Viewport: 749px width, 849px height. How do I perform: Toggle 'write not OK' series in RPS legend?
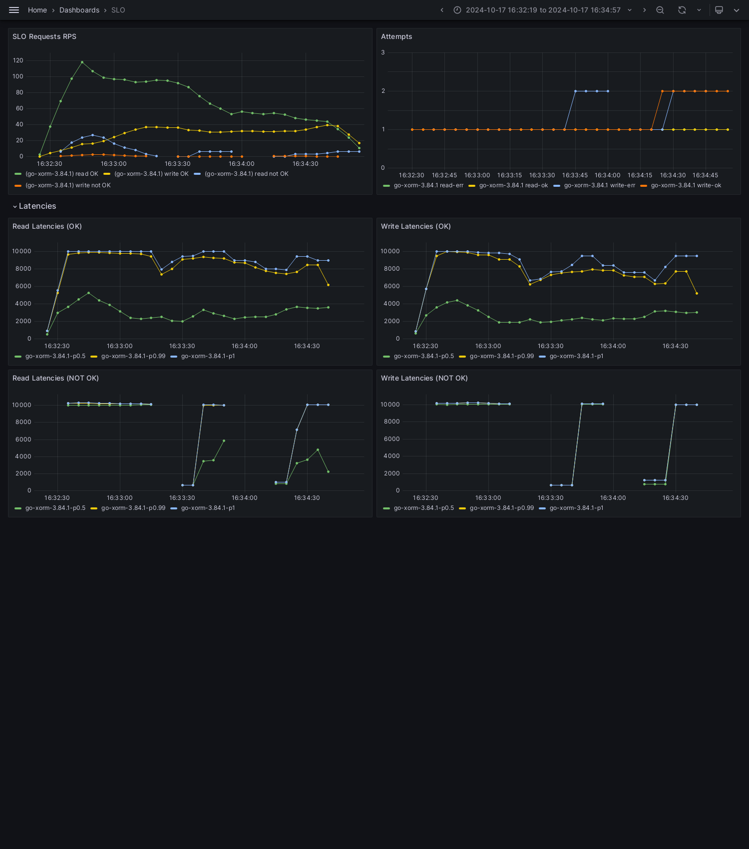68,185
